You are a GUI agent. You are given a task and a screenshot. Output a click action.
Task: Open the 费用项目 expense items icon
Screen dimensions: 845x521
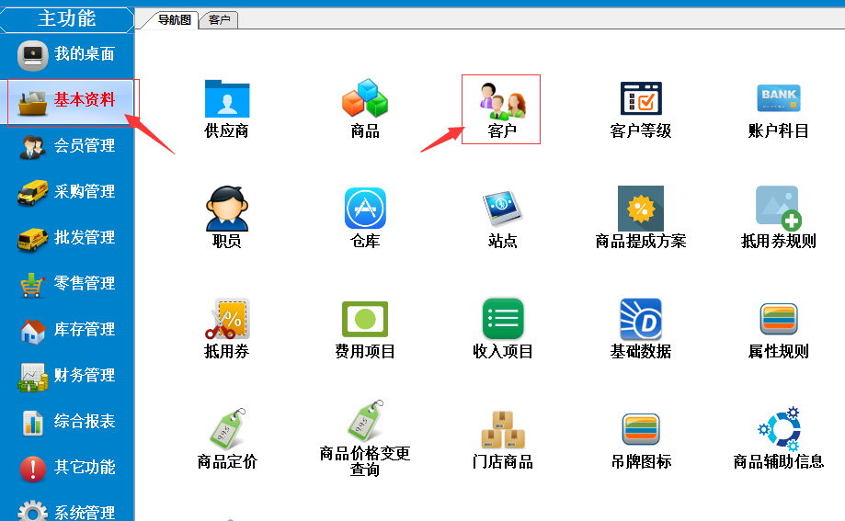[x=365, y=319]
